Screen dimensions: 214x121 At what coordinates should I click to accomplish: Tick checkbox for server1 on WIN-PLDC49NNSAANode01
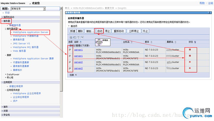pyautogui.click(x=70, y=50)
